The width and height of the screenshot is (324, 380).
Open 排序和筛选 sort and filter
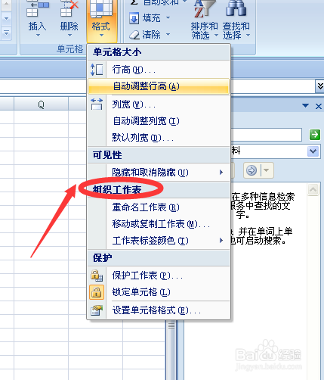(204, 20)
